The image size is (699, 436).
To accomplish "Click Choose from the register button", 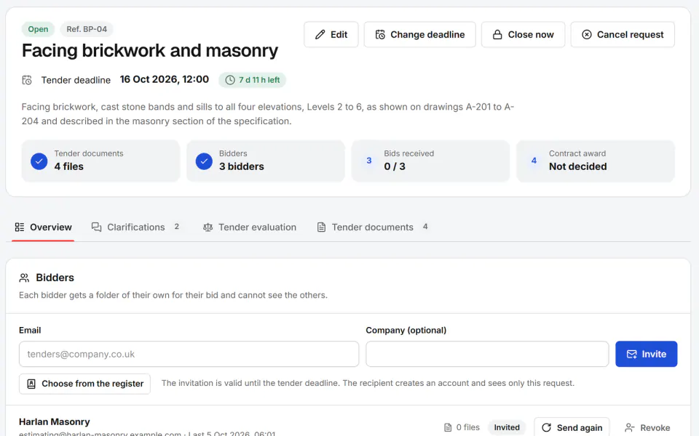I will pos(84,384).
